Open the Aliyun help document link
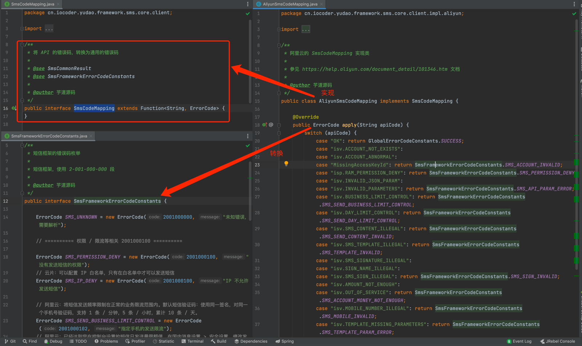Viewport: 582px width, 346px height. tap(375, 69)
